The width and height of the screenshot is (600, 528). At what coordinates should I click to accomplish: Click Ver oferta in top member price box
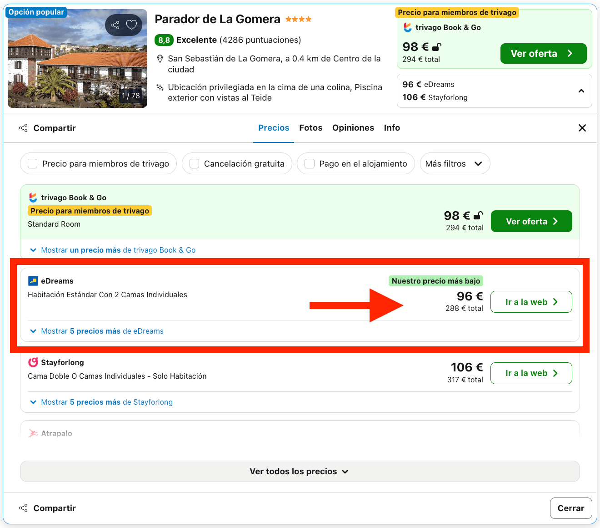544,54
